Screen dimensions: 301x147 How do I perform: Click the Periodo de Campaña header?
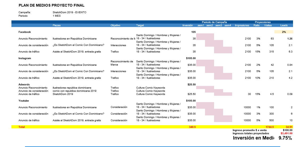coord(214,22)
